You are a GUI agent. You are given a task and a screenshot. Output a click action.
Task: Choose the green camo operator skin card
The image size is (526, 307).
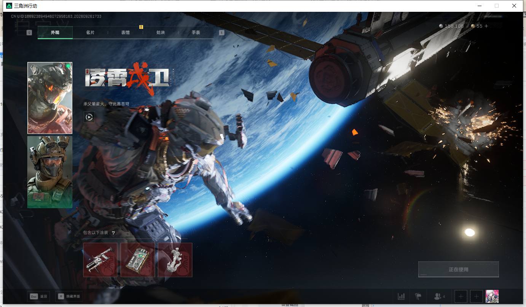50,172
